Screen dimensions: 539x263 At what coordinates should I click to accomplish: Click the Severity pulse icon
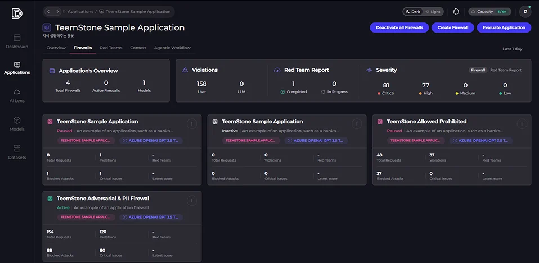(369, 70)
